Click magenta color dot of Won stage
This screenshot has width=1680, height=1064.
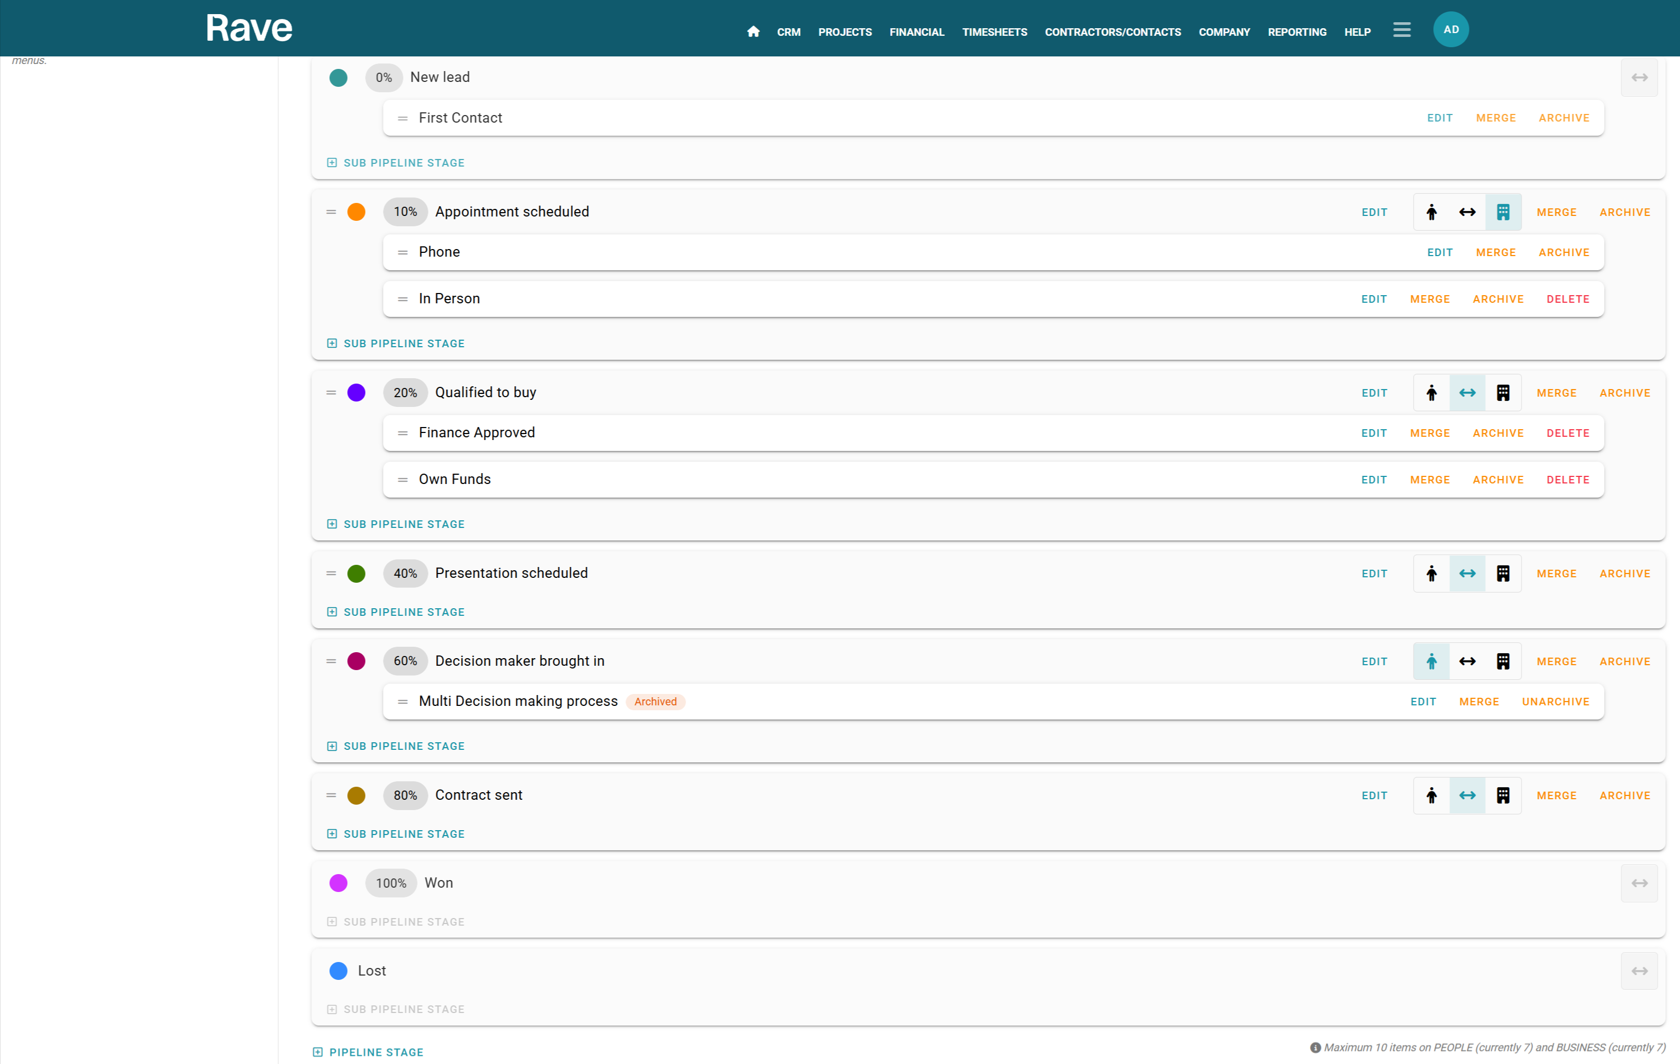338,883
